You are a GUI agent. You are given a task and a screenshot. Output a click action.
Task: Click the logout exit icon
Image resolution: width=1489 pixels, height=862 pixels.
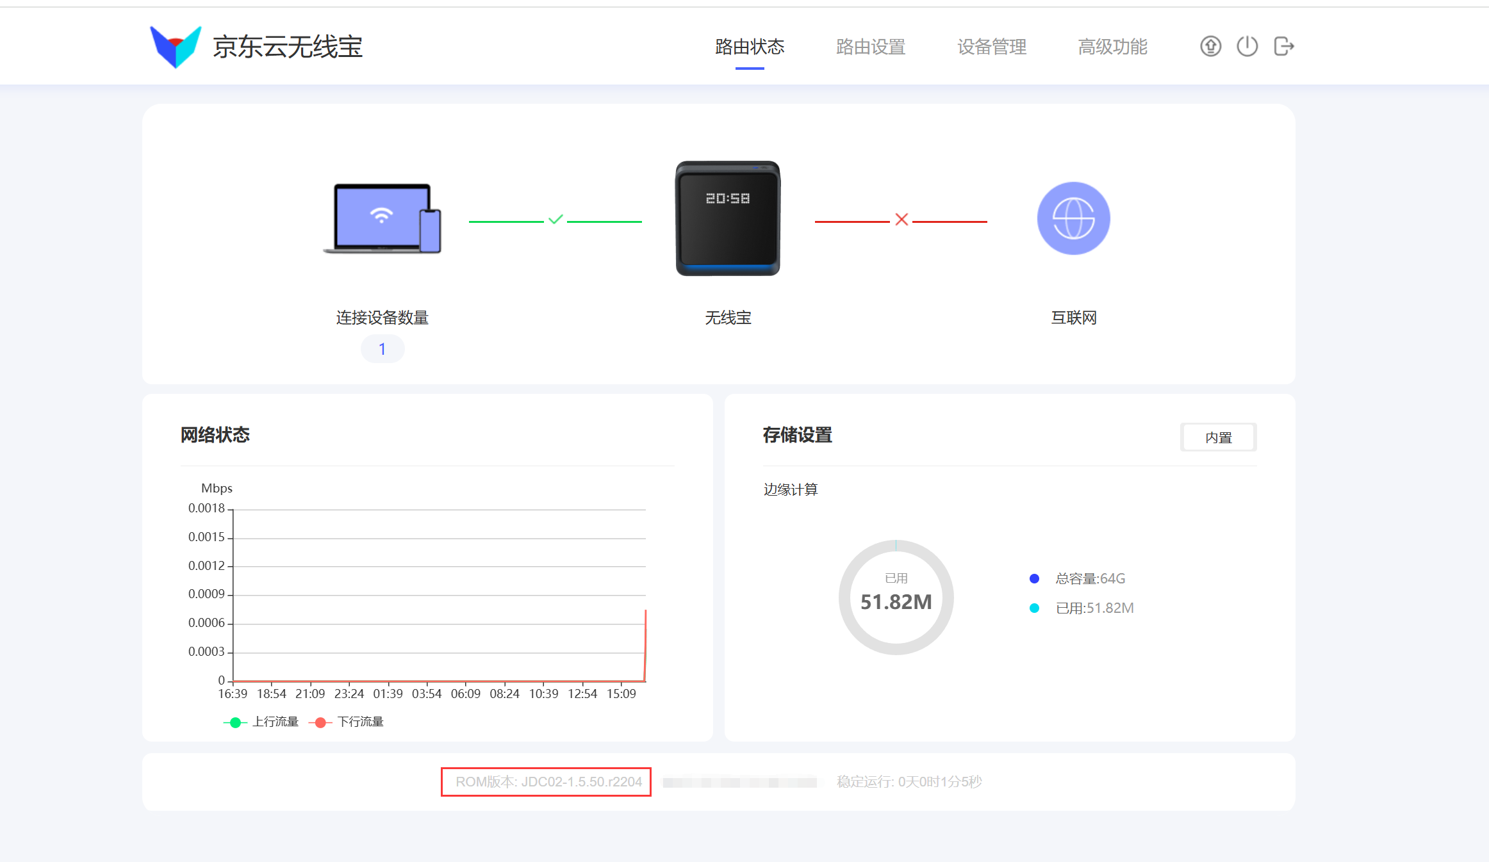pos(1283,46)
